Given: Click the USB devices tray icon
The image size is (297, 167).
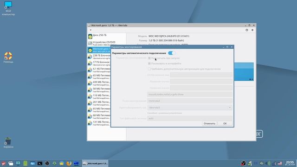Looking at the screenshot, I should coord(262,163).
